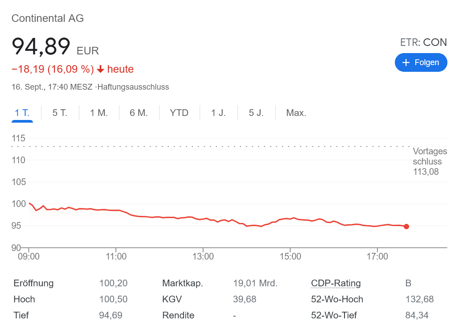Click the red endpoint dot on chart
This screenshot has width=455, height=330.
point(406,227)
